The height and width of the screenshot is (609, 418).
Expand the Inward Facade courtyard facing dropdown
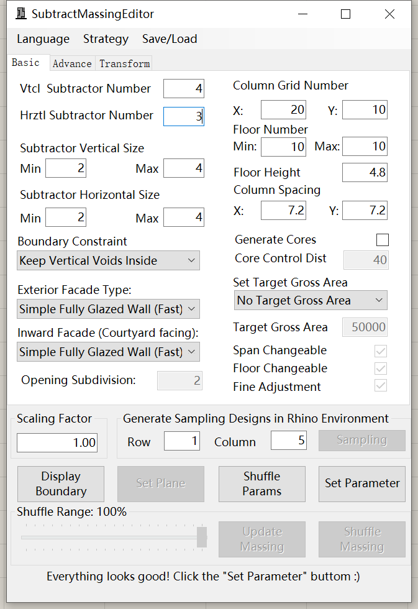[108, 352]
